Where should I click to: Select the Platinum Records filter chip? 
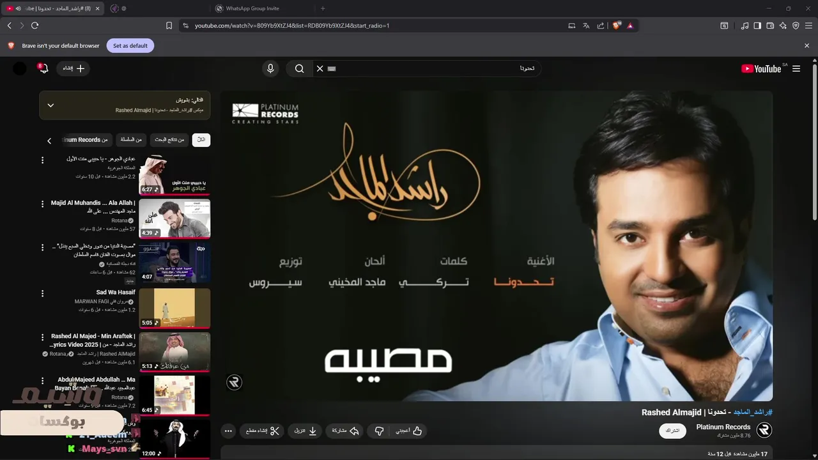point(86,140)
